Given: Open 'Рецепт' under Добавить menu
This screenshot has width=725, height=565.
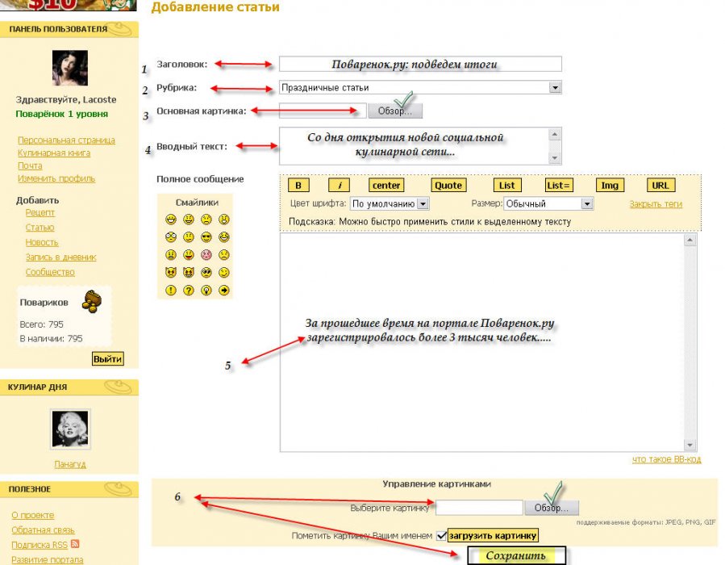Looking at the screenshot, I should pos(40,212).
